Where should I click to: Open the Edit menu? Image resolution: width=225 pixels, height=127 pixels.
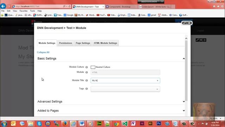tap(8, 11)
